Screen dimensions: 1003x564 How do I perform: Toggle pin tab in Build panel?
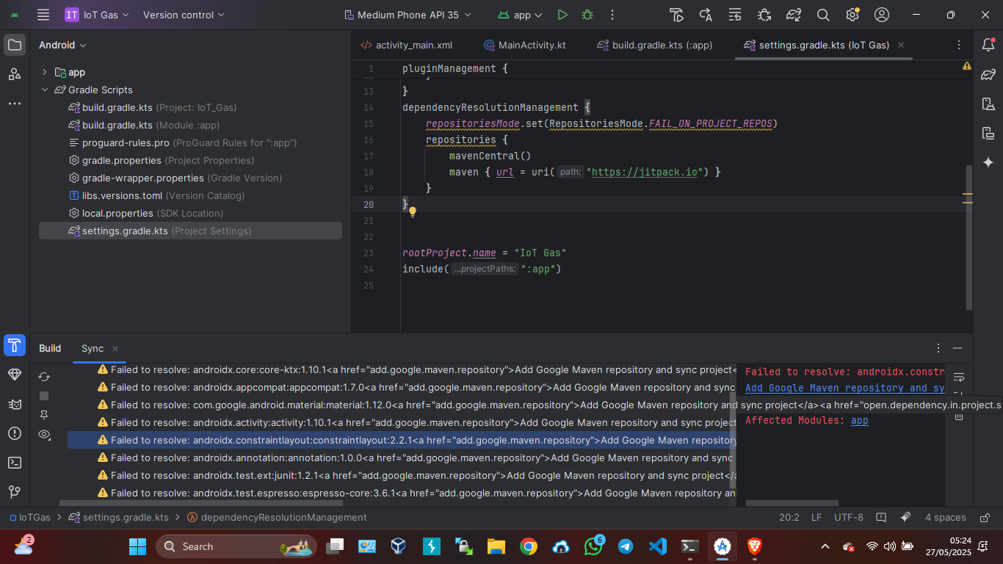[x=44, y=415]
